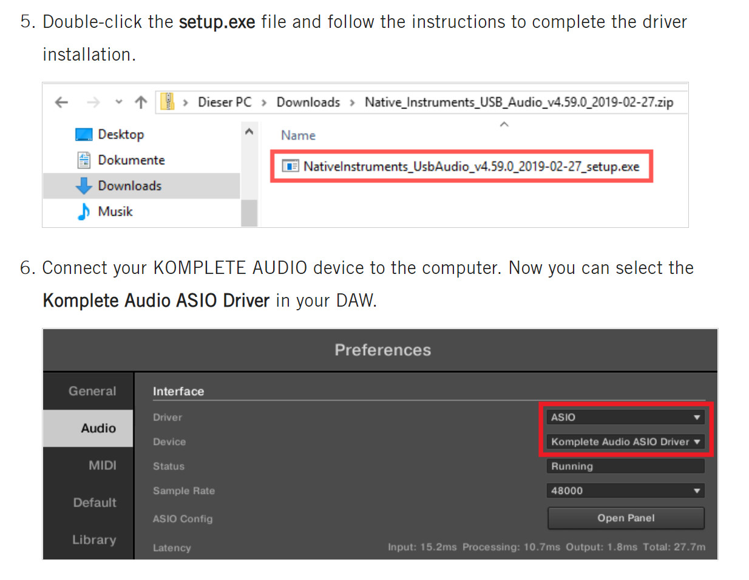Viewport: 749px width, 580px height.
Task: Click the Musik note icon
Action: (x=84, y=212)
